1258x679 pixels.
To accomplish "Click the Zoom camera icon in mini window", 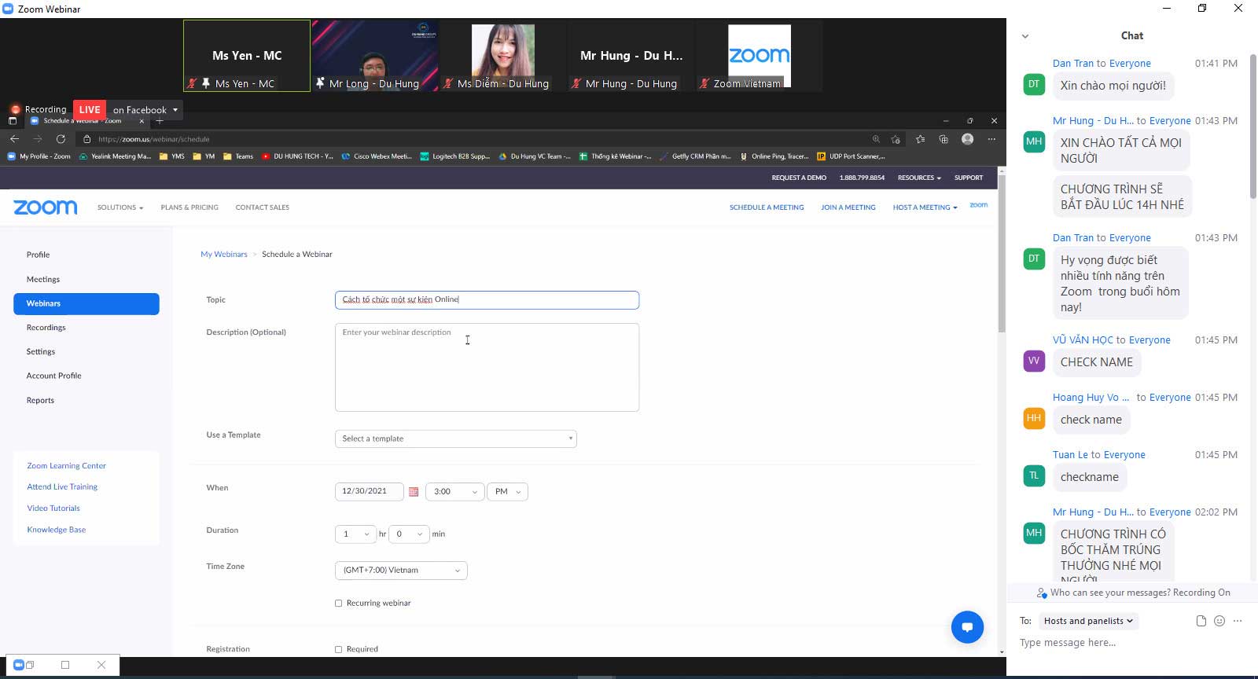I will [x=19, y=665].
